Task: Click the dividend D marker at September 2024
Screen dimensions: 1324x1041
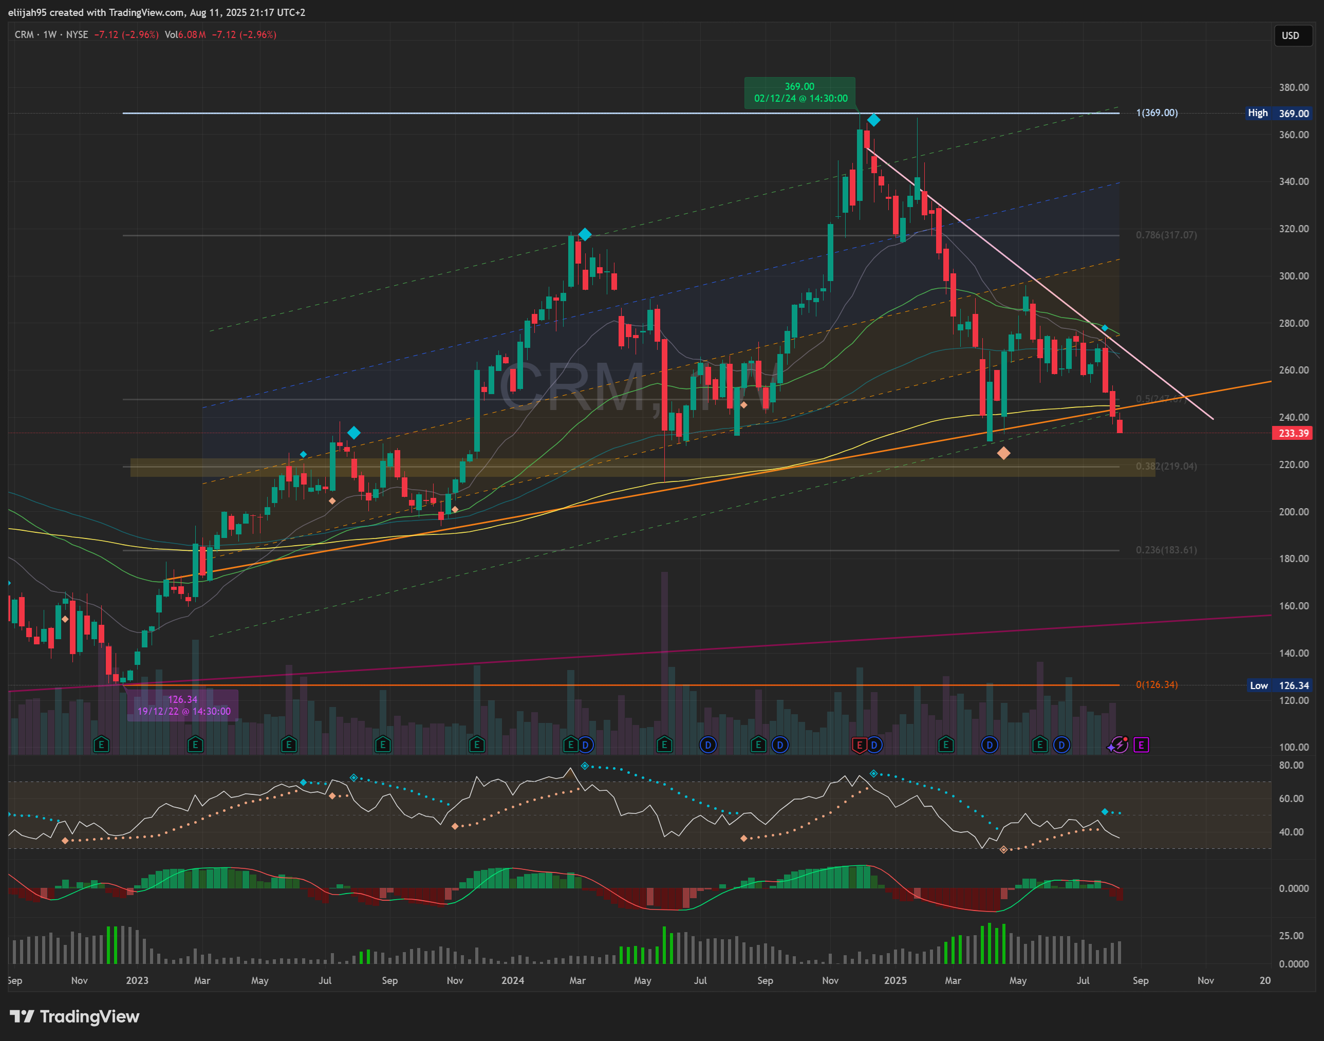Action: (x=780, y=744)
